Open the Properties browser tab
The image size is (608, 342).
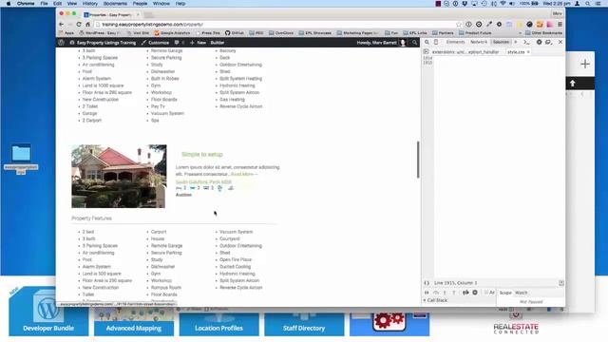pyautogui.click(x=110, y=15)
